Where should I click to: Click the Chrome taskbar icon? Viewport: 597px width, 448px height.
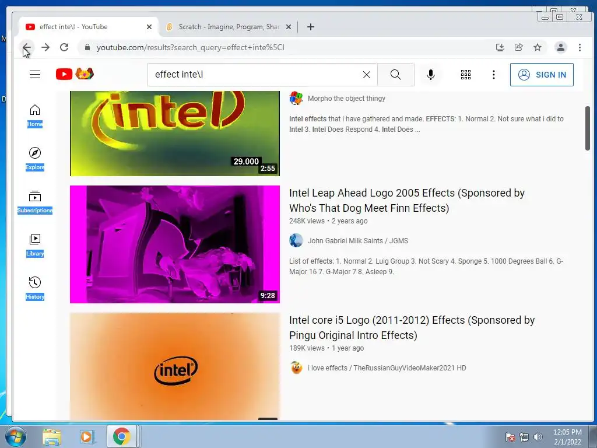pos(121,436)
